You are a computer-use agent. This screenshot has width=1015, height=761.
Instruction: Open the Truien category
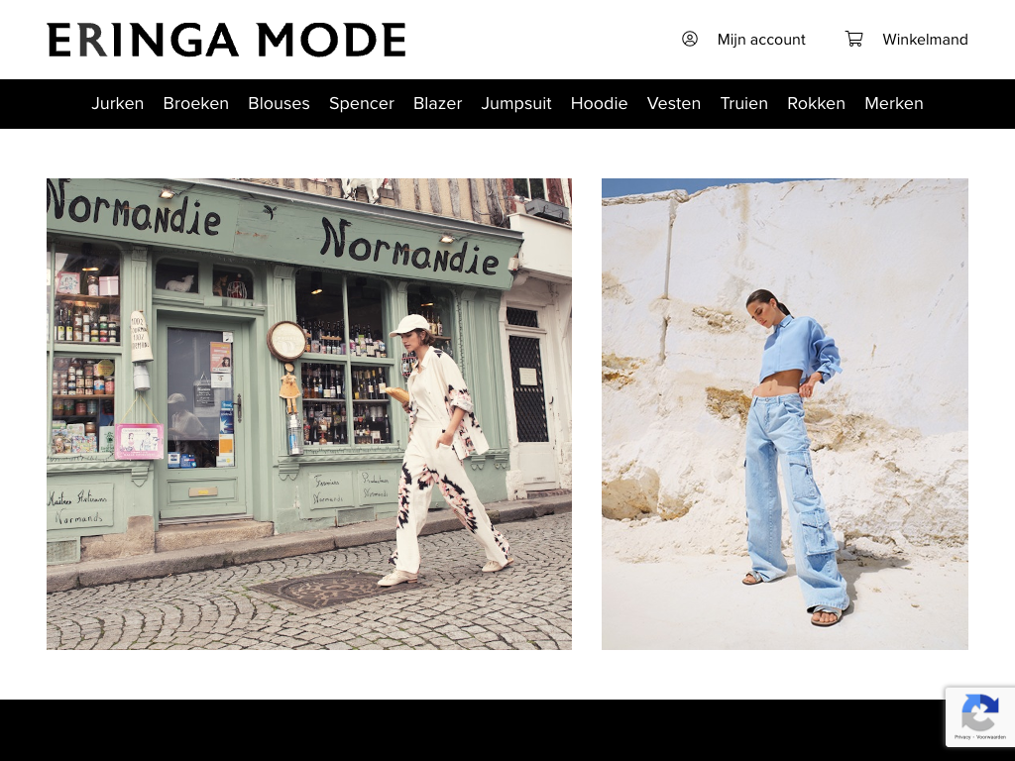point(743,103)
